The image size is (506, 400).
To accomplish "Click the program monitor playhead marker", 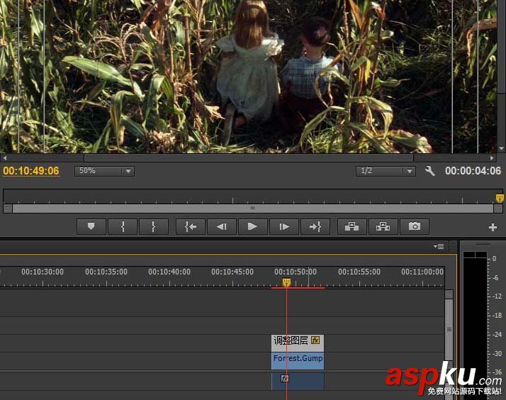I will pos(500,198).
